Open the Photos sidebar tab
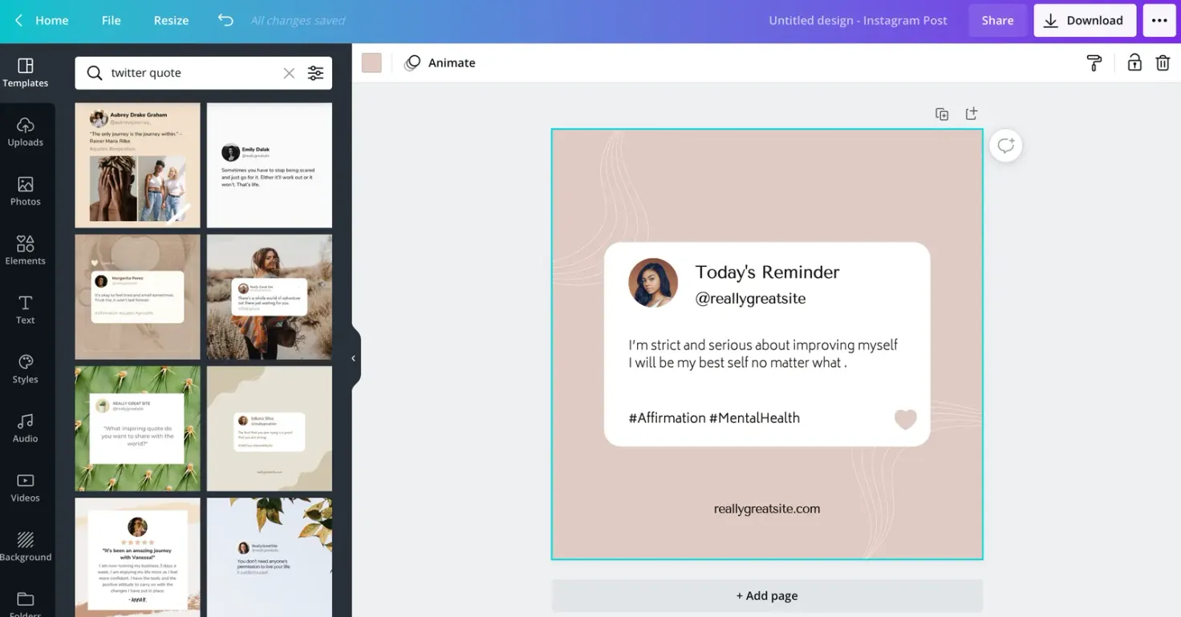1181x617 pixels. pyautogui.click(x=26, y=192)
